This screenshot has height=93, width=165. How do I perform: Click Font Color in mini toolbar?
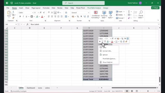[112, 42]
